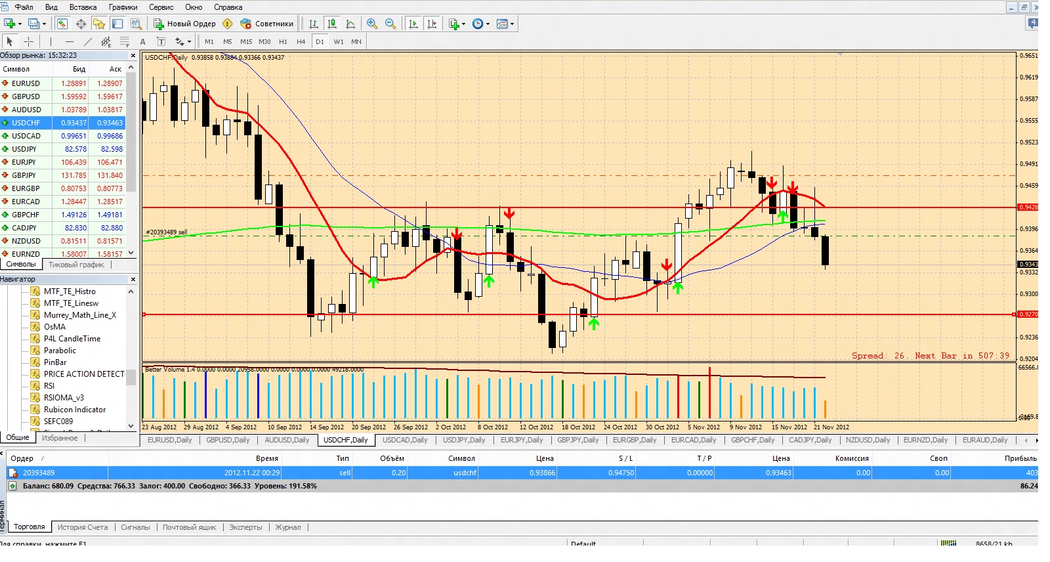Toggle the Navigator star-folder icon

99,24
